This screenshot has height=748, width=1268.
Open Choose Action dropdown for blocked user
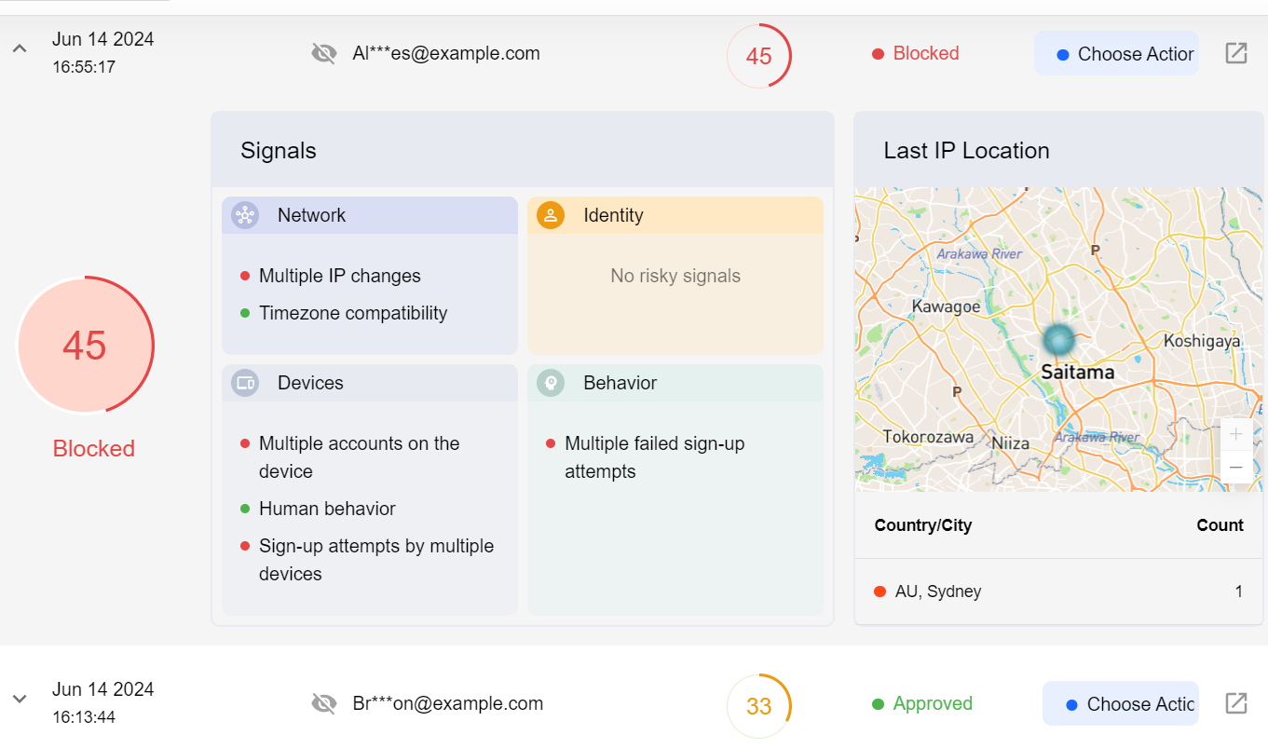[1116, 54]
